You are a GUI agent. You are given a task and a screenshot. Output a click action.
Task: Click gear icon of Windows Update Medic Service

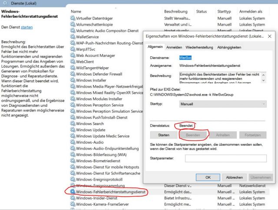coord(73,136)
